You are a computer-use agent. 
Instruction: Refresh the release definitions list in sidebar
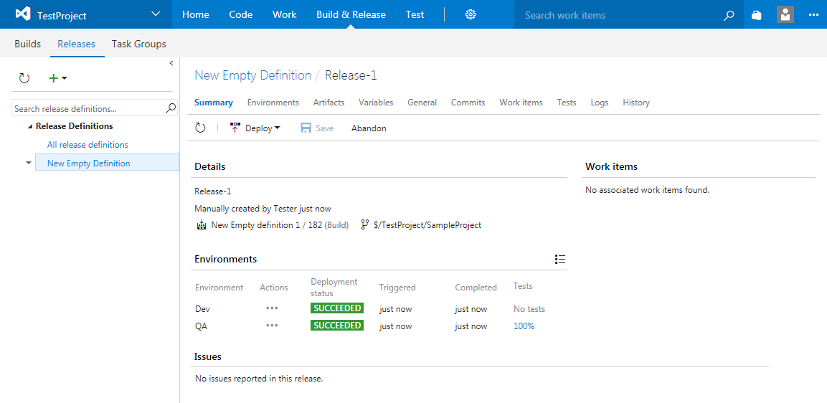tap(24, 78)
